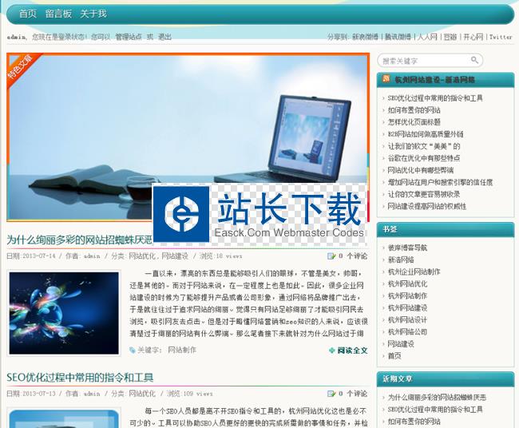Open sidebar article 网站建设提高网站的权威性
Image resolution: width=519 pixels, height=428 pixels.
pos(427,206)
